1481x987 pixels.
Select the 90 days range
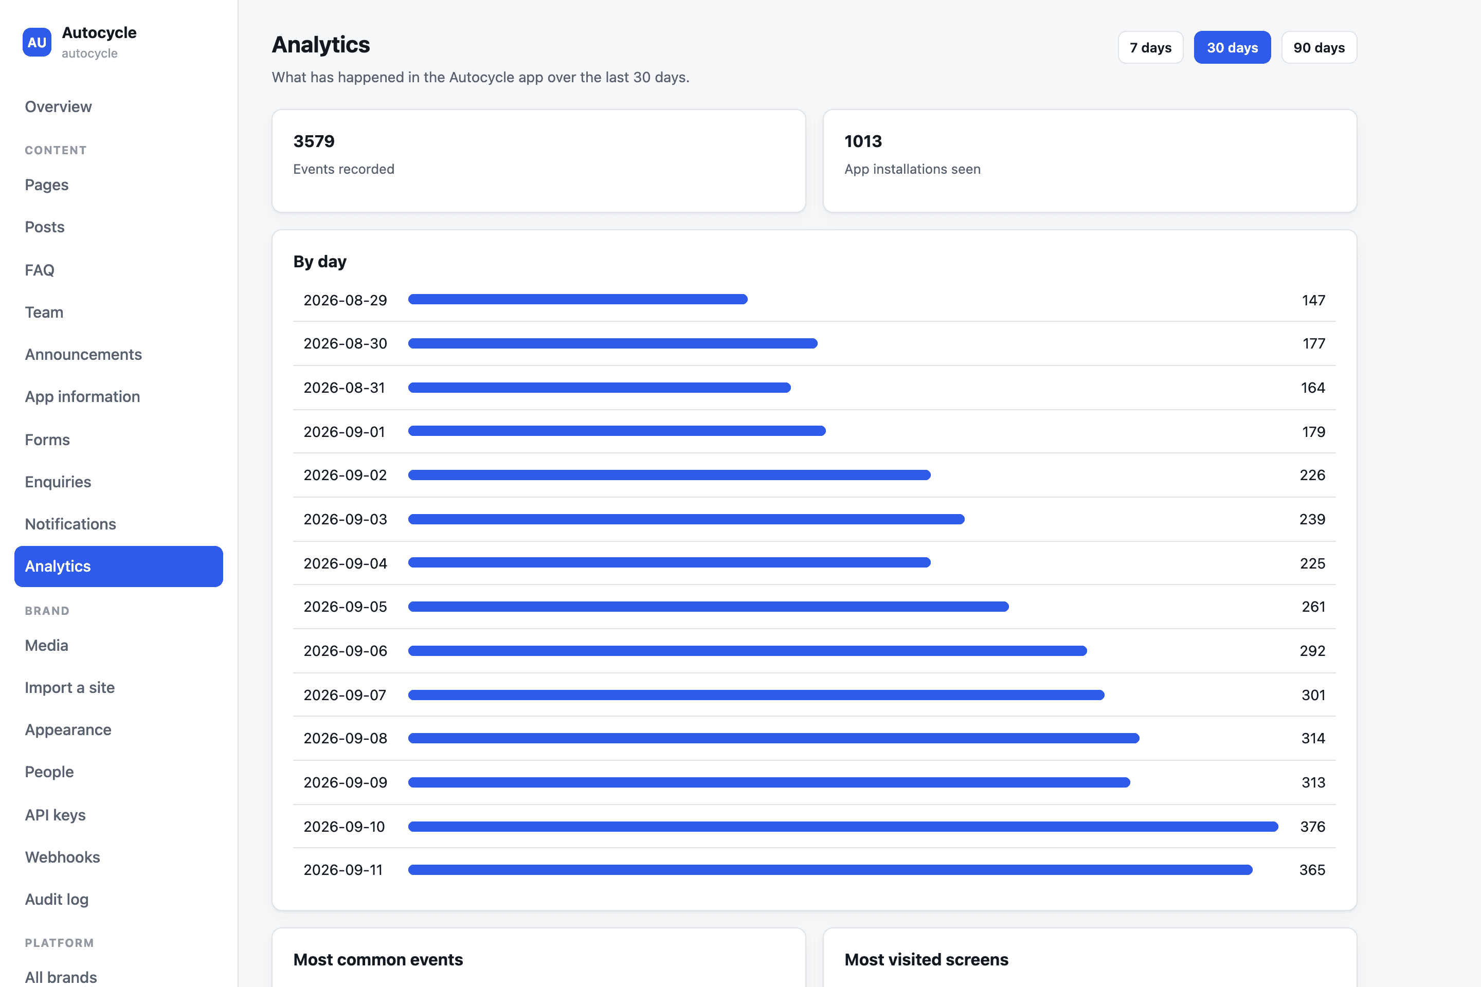(1319, 48)
